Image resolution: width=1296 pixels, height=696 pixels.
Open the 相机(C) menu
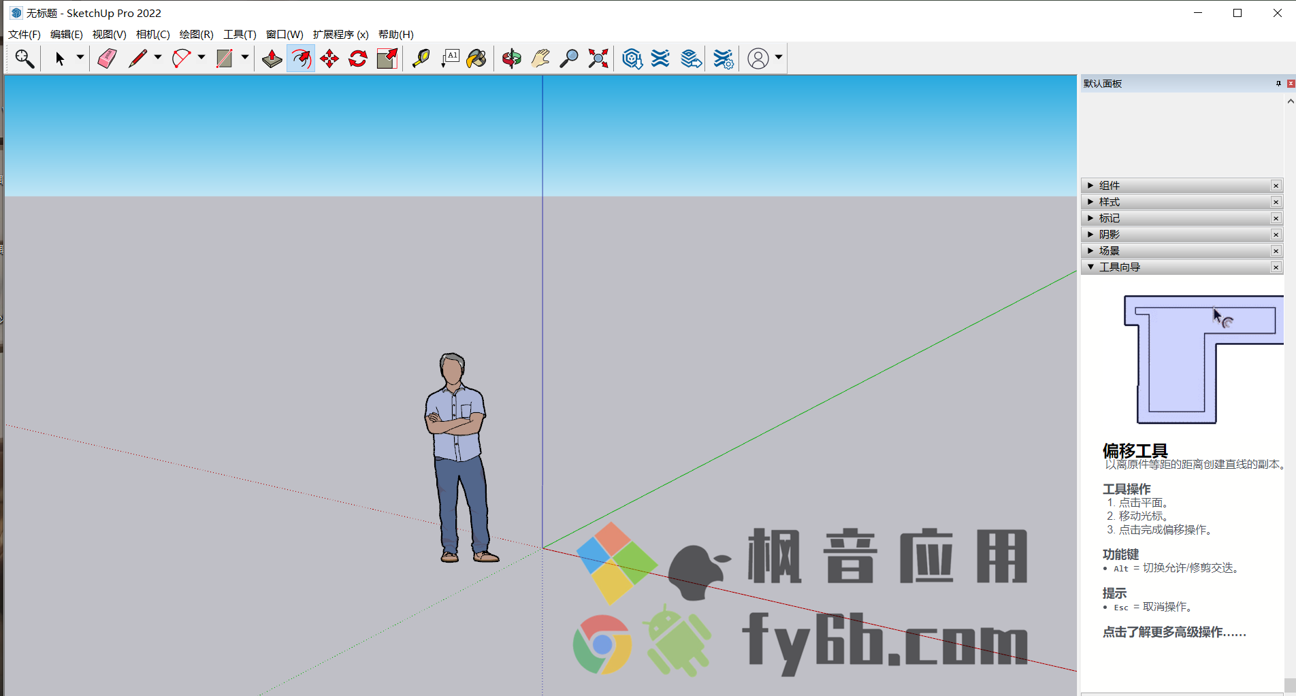(153, 35)
